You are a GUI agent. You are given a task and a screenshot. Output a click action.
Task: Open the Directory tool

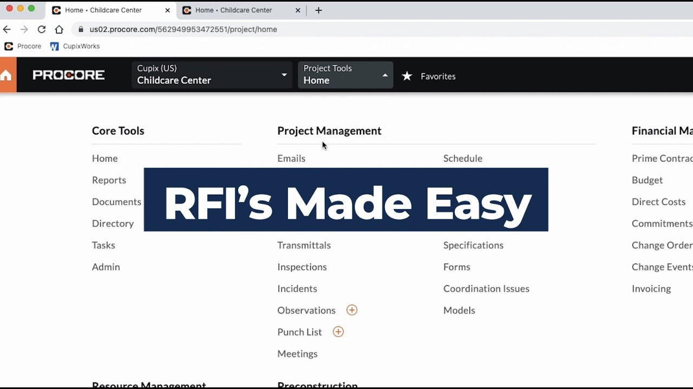pos(113,223)
